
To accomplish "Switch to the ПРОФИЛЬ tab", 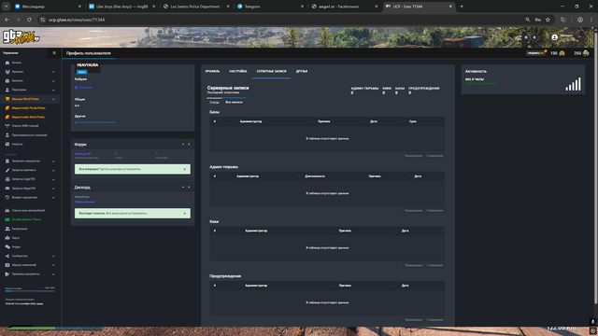I will pos(212,71).
